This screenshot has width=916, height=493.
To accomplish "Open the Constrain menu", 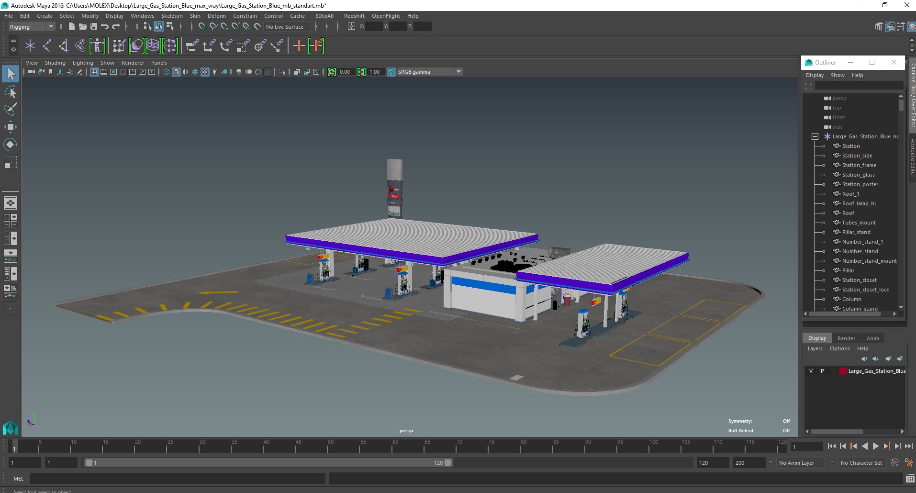I will pyautogui.click(x=245, y=16).
